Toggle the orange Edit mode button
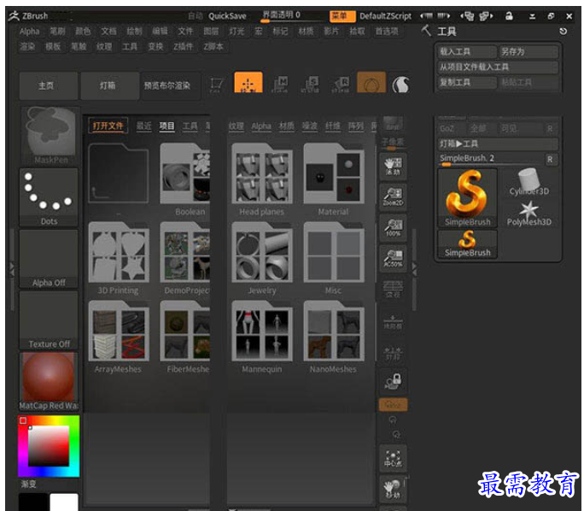The width and height of the screenshot is (584, 511). pyautogui.click(x=248, y=84)
